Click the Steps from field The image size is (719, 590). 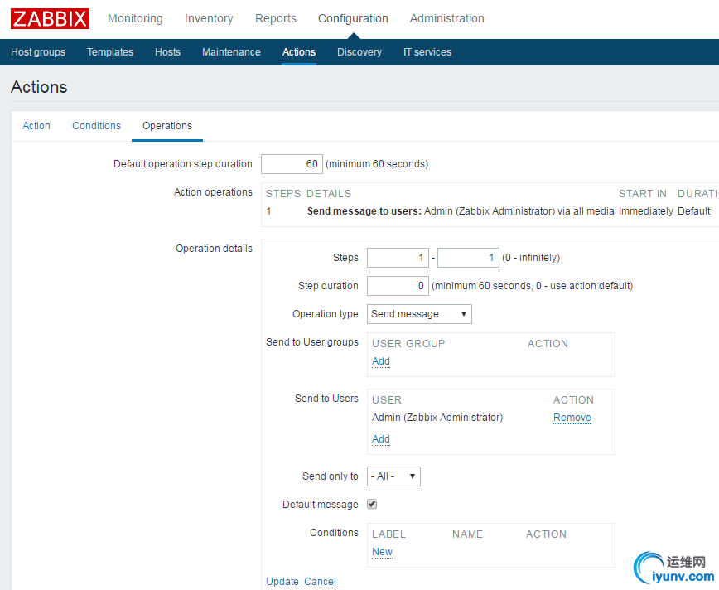pos(398,258)
